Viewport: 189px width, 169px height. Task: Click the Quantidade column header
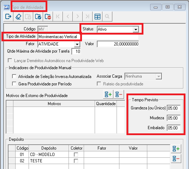106,104
